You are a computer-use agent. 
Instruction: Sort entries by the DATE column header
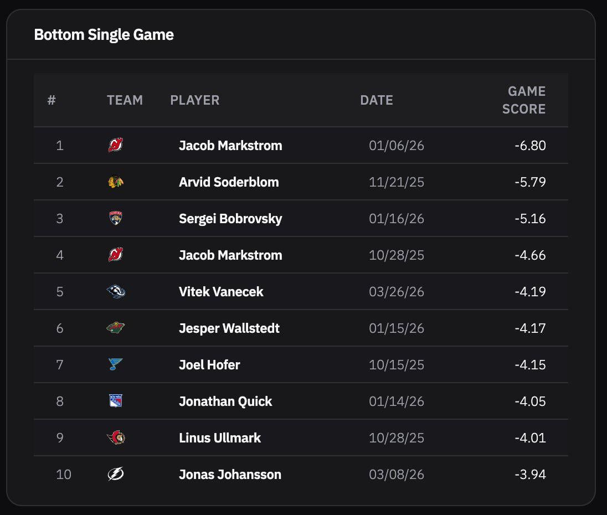pos(377,100)
